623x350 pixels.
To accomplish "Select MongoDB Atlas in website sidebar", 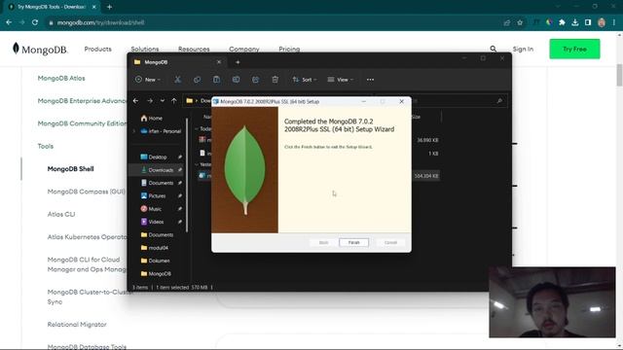I will click(61, 78).
